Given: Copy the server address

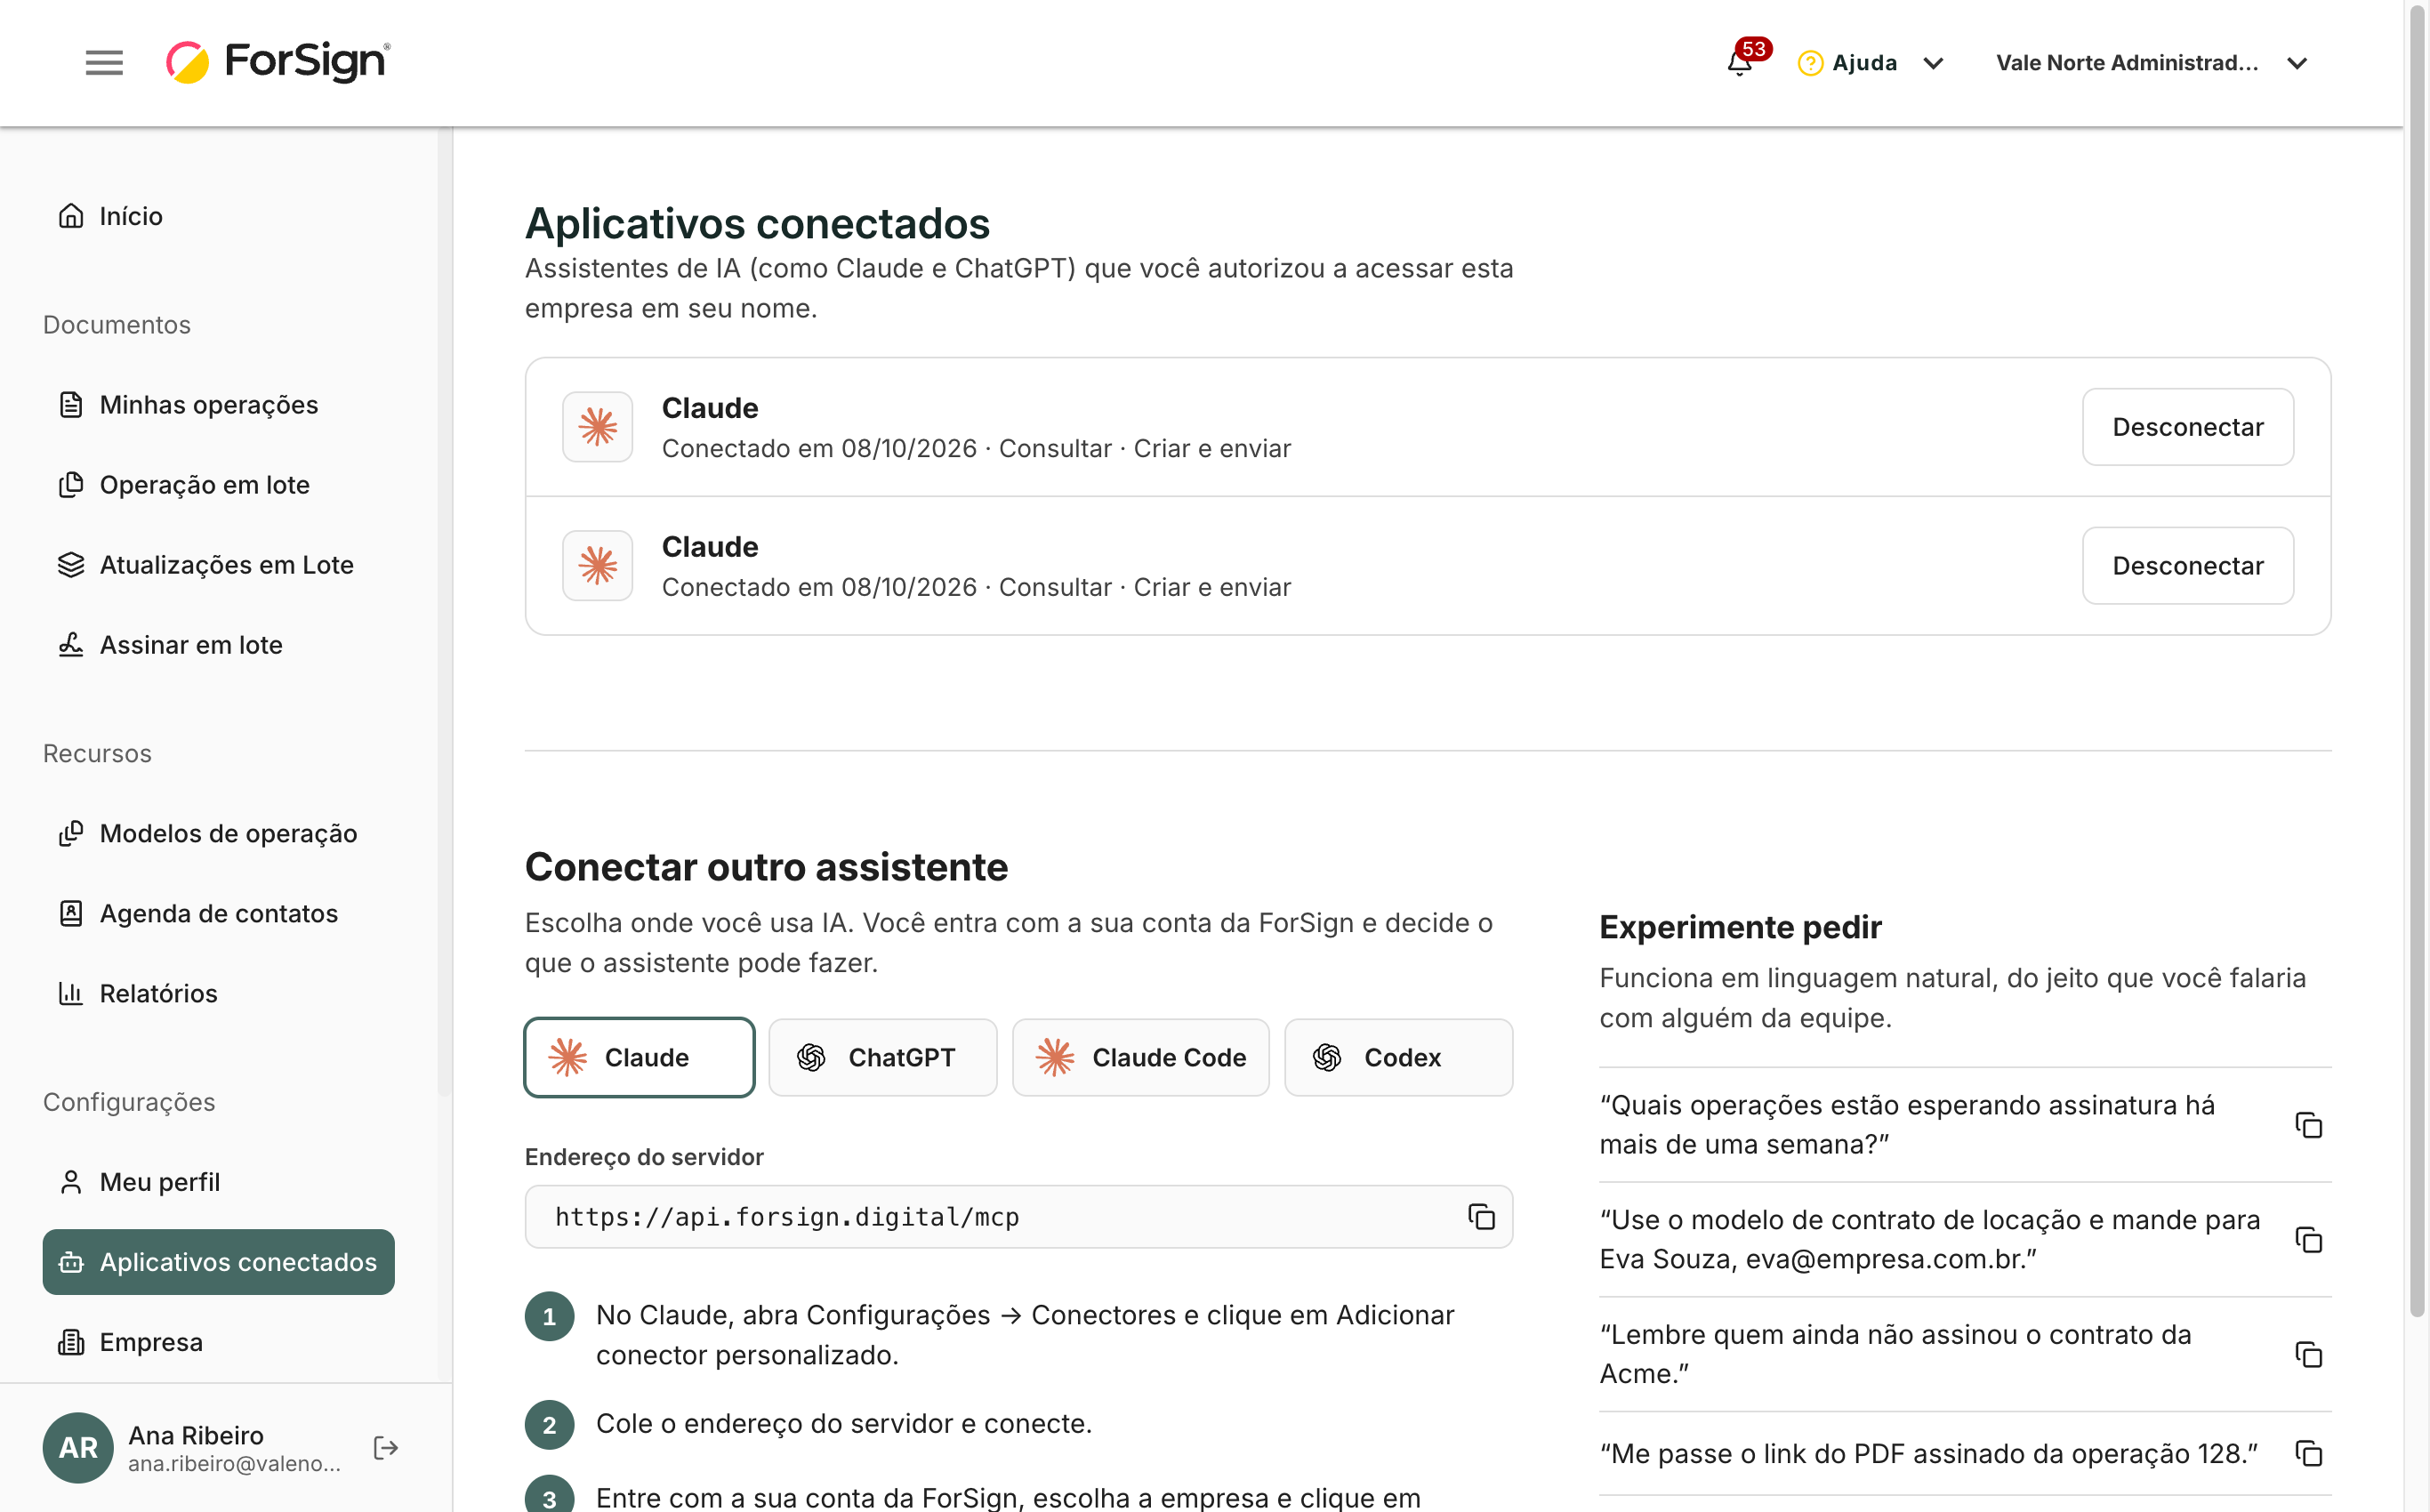Looking at the screenshot, I should point(1481,1217).
